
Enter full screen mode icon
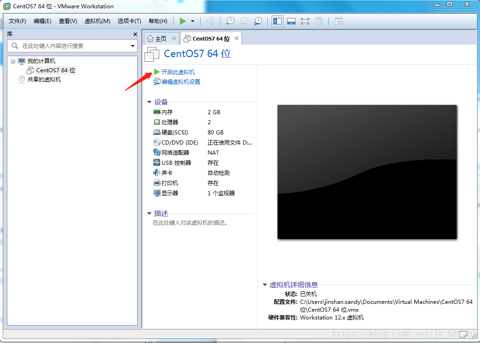305,21
